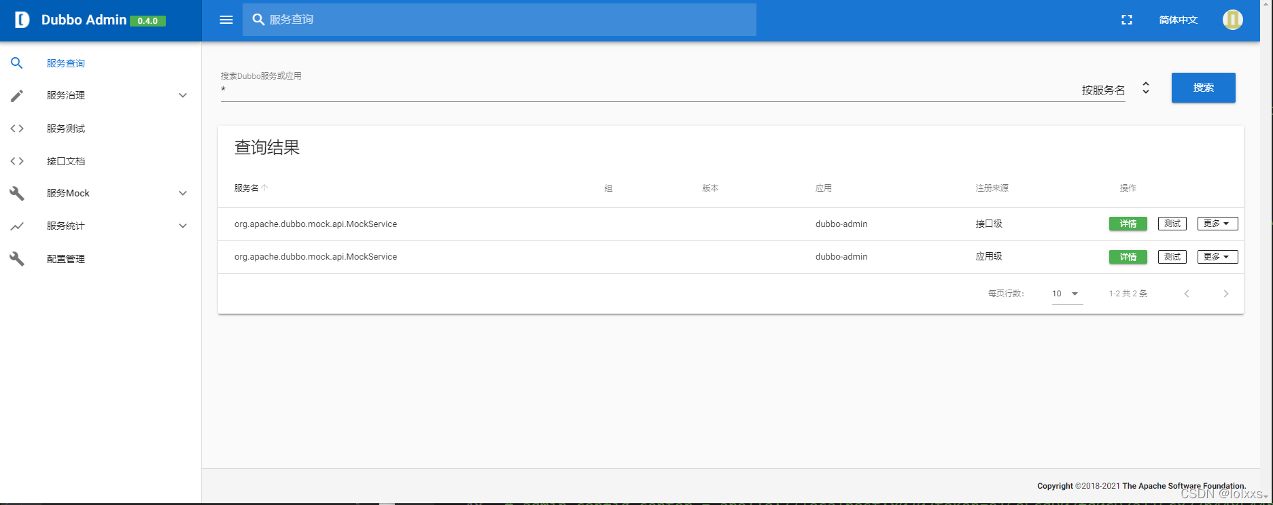Viewport: 1273px width, 505px height.
Task: Go to previous results page
Action: pyautogui.click(x=1187, y=294)
